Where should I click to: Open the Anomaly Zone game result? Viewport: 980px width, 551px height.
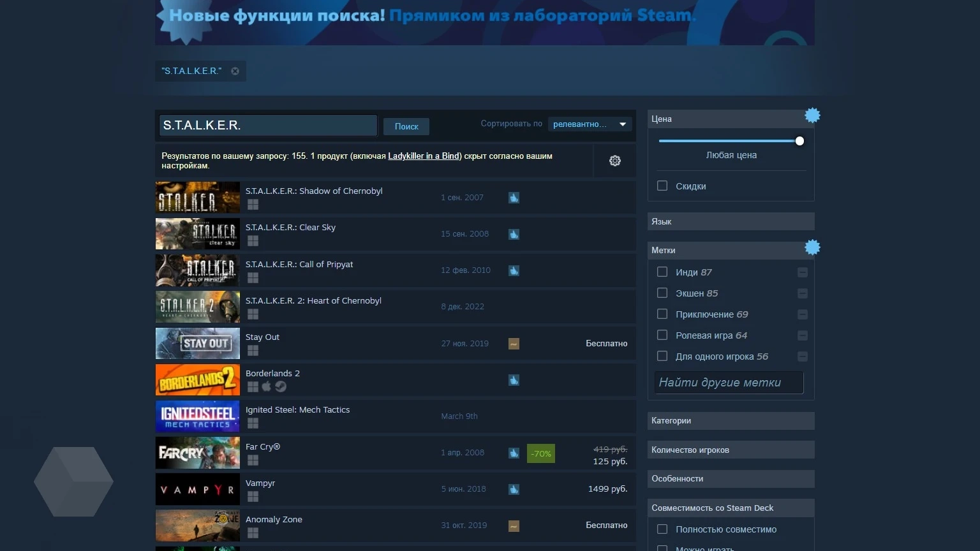coord(395,525)
